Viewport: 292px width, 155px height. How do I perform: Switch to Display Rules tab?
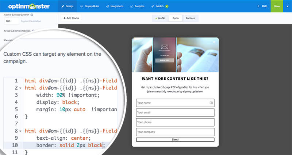tap(90, 6)
